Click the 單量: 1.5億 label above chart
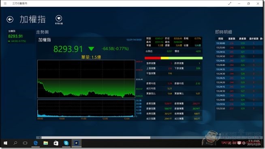Image resolution: width=265 pixels, height=149 pixels. 91,57
